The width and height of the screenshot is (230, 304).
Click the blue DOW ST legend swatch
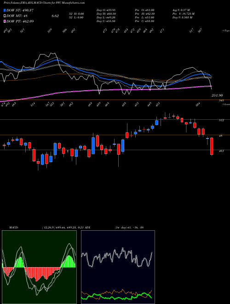(5, 10)
